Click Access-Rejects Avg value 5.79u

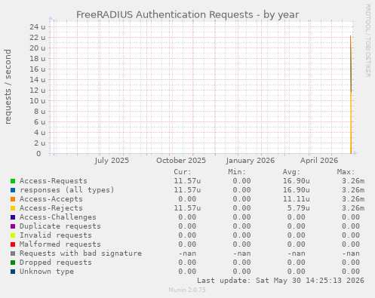click(x=299, y=208)
